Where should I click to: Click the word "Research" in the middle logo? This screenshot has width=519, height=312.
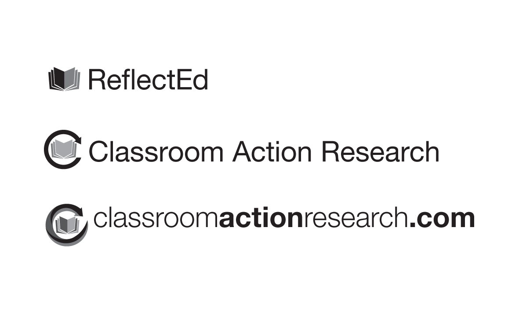click(x=380, y=152)
